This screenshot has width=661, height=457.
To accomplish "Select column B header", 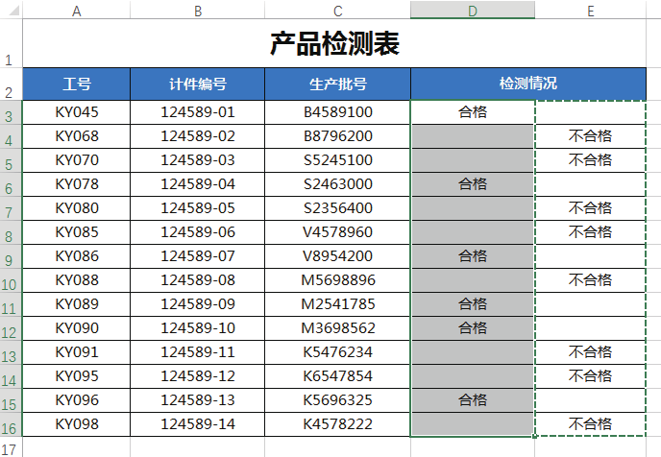I will click(197, 10).
